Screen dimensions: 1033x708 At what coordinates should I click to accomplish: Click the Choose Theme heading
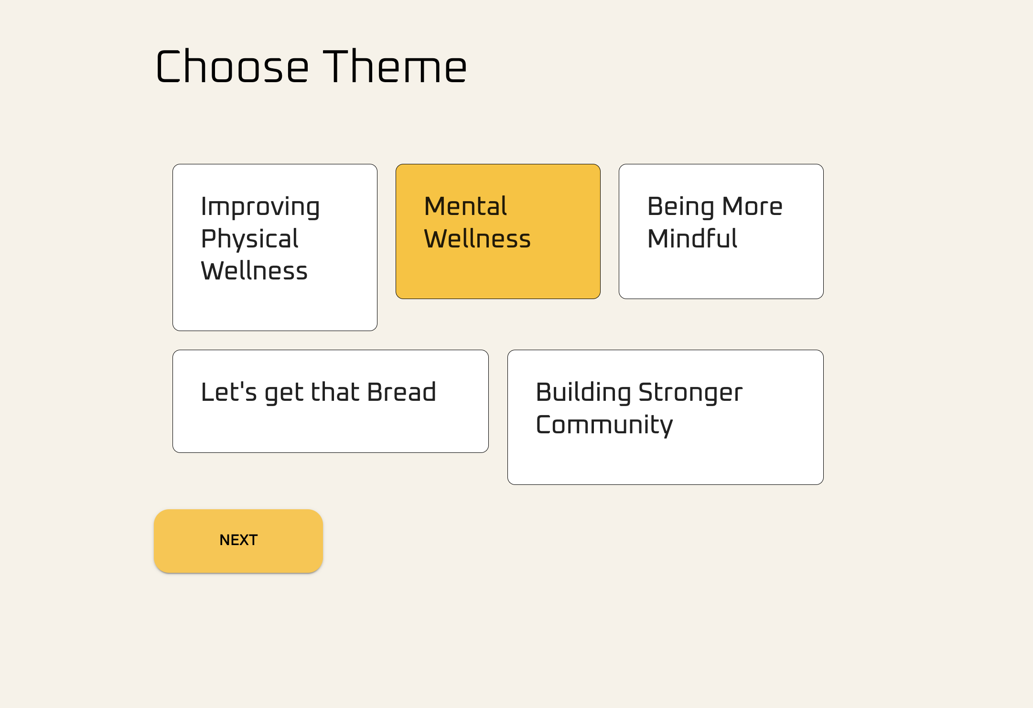point(312,66)
